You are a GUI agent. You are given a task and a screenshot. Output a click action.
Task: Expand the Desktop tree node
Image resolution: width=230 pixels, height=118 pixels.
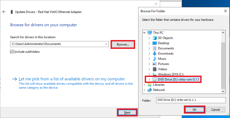(x=149, y=43)
